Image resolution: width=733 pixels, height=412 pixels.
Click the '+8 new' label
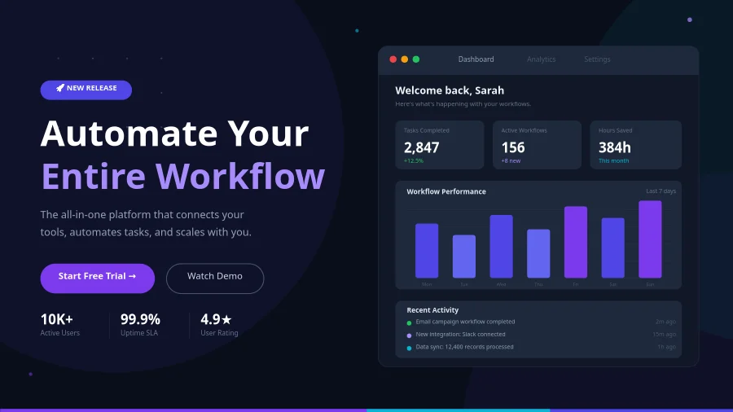[511, 160]
